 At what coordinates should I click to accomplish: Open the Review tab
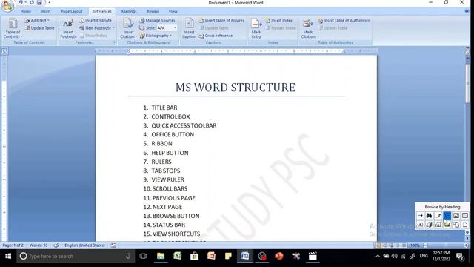(x=153, y=11)
